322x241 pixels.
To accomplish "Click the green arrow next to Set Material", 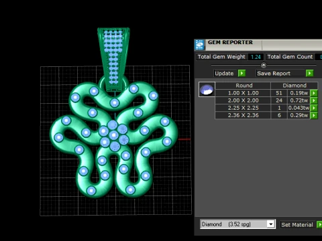I will [x=319, y=224].
